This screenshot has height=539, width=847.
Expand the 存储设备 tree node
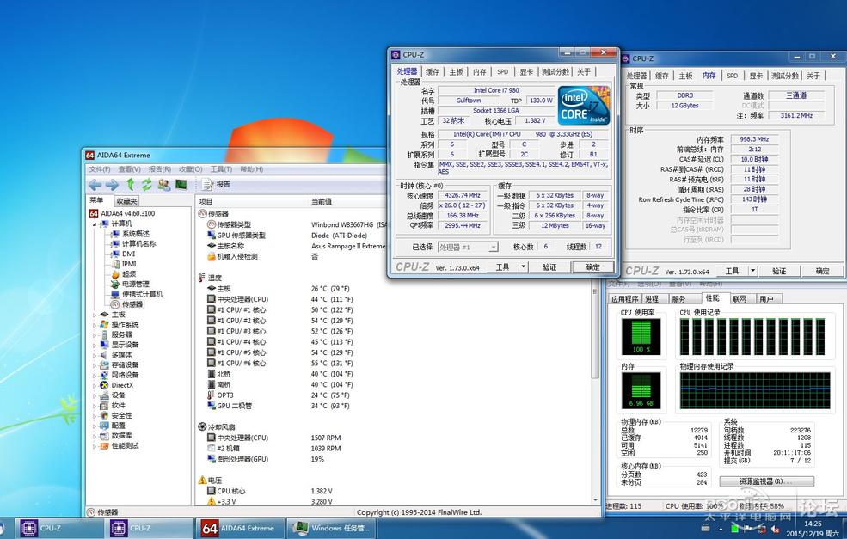(95, 364)
